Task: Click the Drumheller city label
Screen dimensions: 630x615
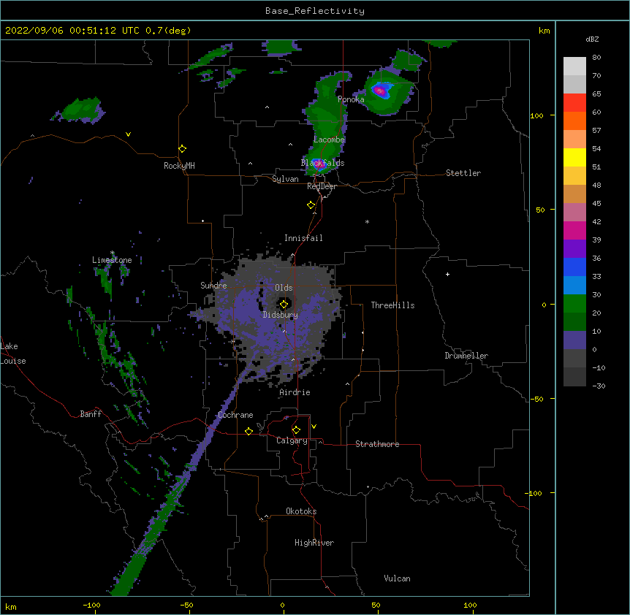Action: point(466,356)
